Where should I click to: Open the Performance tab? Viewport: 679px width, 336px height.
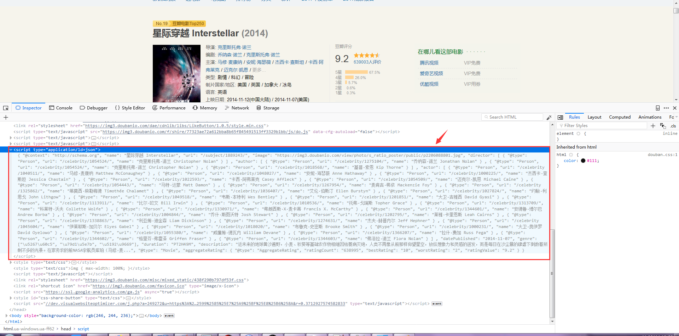[x=169, y=108]
